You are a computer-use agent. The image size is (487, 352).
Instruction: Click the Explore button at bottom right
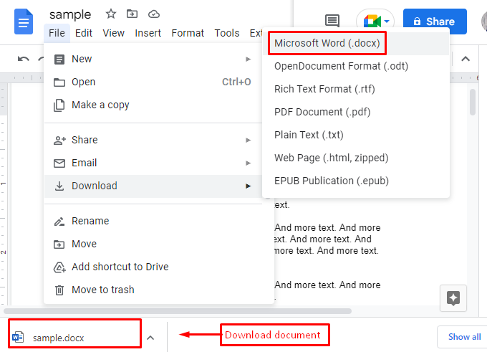(x=453, y=298)
